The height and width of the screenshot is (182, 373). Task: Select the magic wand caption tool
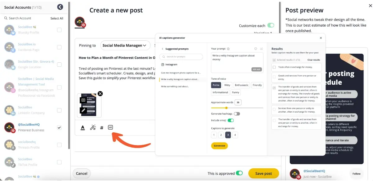coord(93,127)
